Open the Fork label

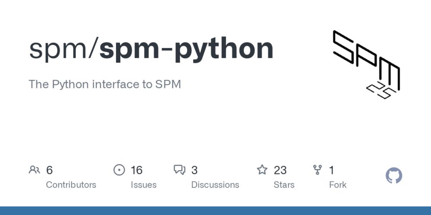coord(337,185)
